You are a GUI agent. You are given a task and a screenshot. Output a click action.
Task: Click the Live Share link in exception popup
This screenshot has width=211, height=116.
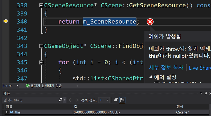pyautogui.click(x=200, y=68)
